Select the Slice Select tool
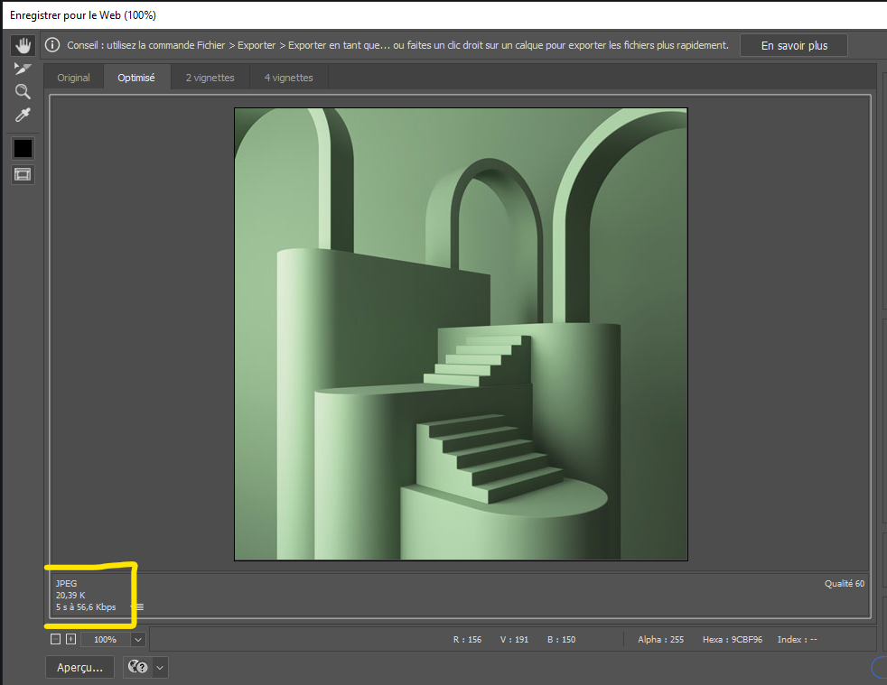Image resolution: width=887 pixels, height=685 pixels. [x=23, y=68]
